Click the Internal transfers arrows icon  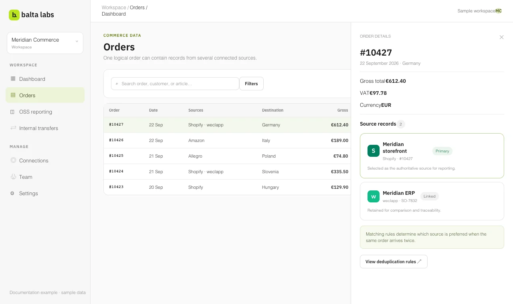(x=13, y=128)
